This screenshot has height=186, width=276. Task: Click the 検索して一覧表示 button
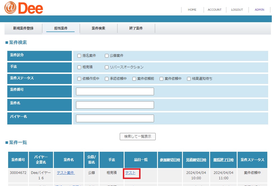tap(138, 137)
